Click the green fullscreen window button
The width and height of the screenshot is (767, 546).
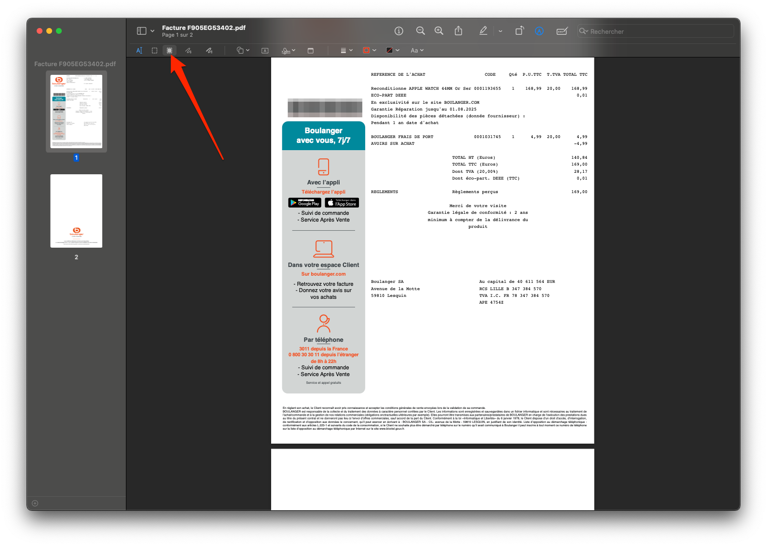[x=59, y=31]
